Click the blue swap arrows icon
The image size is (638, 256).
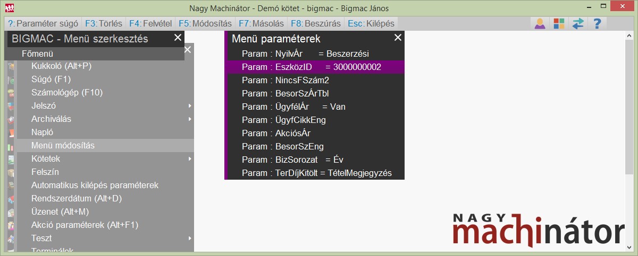(578, 23)
